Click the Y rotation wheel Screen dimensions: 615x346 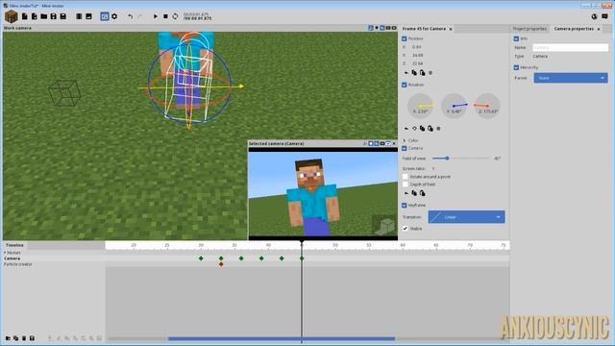coord(454,106)
